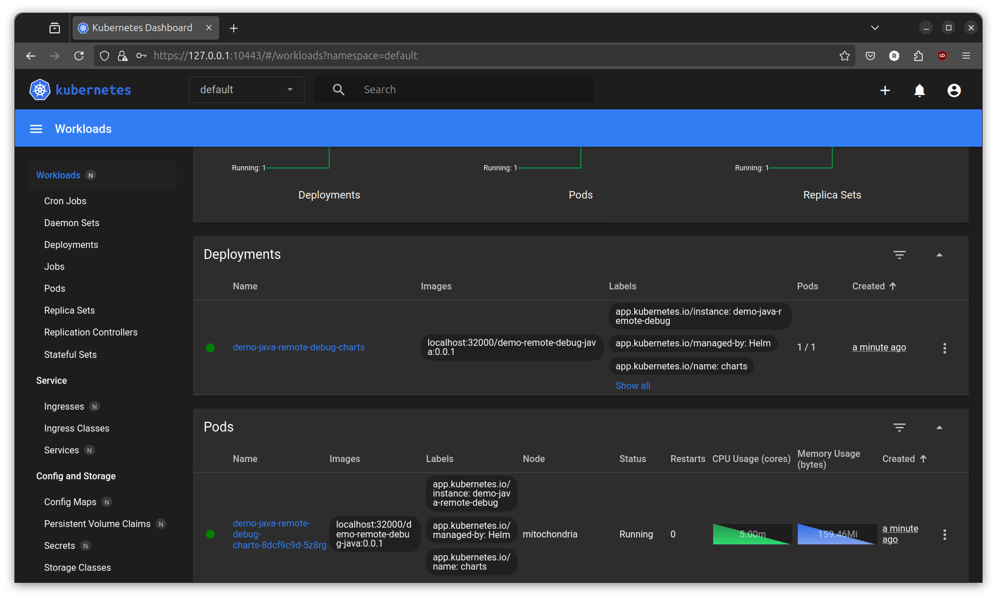Image resolution: width=997 pixels, height=599 pixels.
Task: Open Replication Controllers in sidebar
Action: point(91,332)
